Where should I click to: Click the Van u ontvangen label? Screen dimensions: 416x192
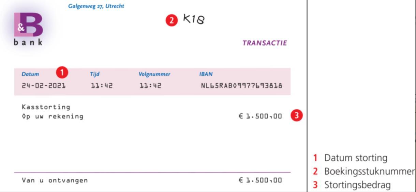(55, 180)
